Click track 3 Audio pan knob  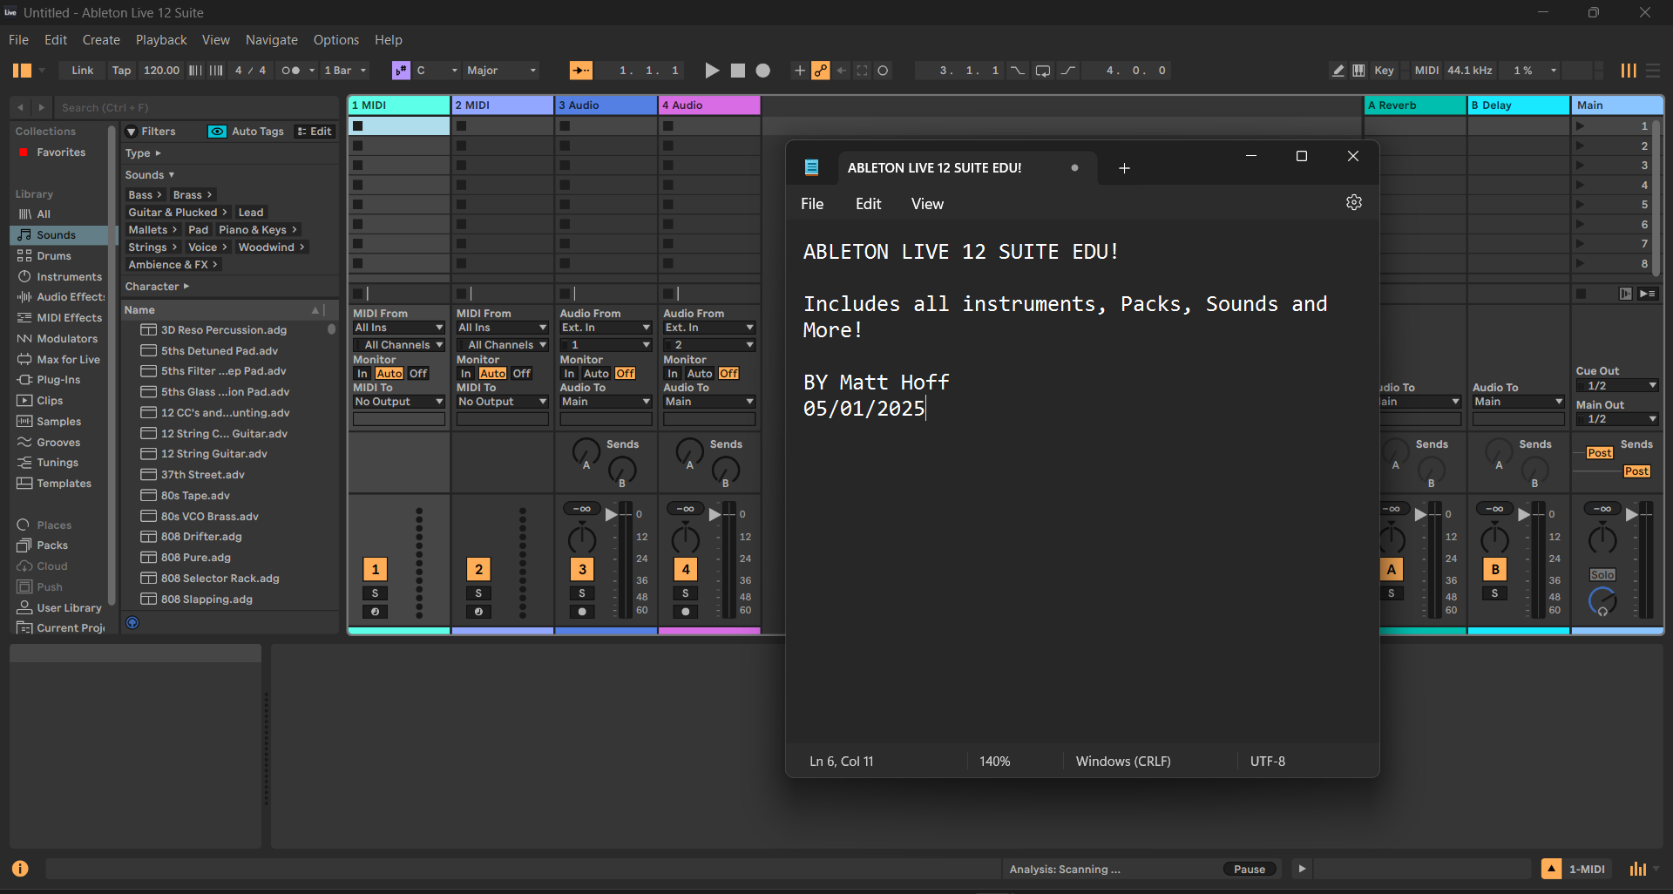[582, 539]
